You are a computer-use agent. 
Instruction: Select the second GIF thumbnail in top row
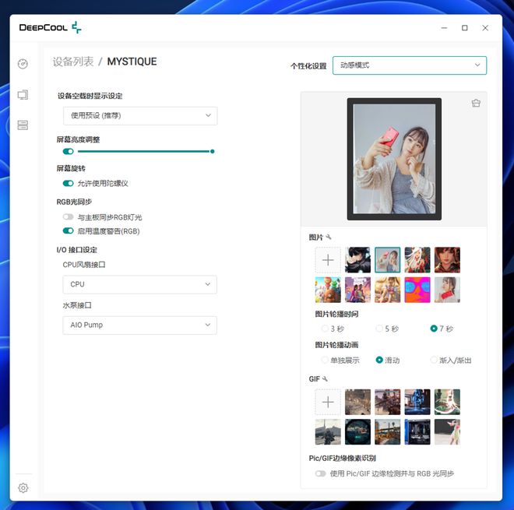[388, 402]
